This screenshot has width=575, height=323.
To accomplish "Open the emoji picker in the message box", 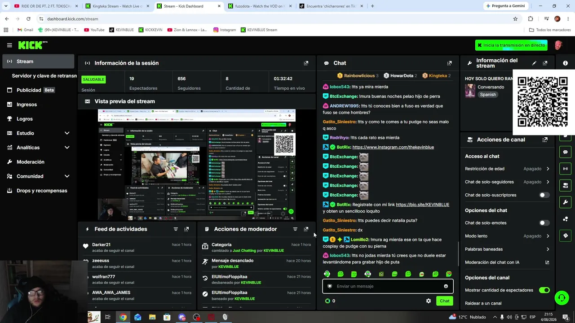I will pos(446,286).
